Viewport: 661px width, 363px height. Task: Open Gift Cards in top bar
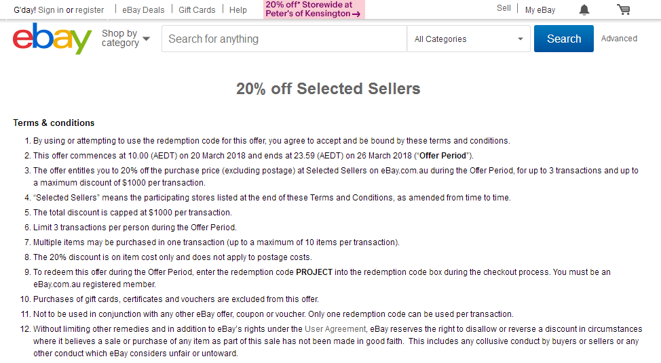[x=197, y=10]
